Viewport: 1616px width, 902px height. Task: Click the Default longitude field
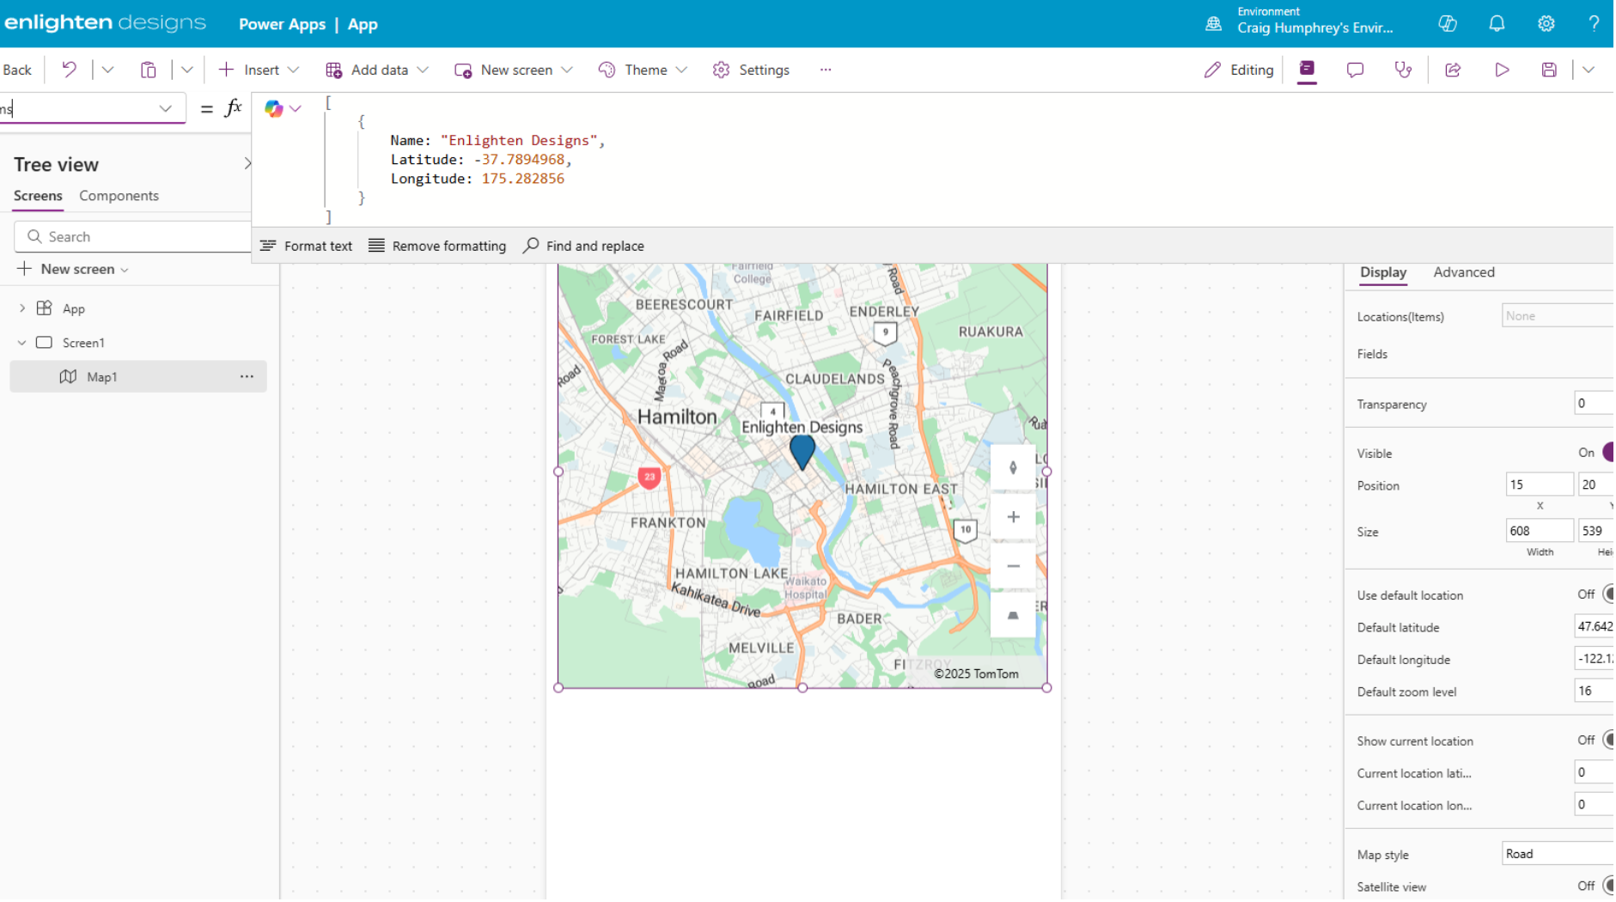tap(1595, 660)
